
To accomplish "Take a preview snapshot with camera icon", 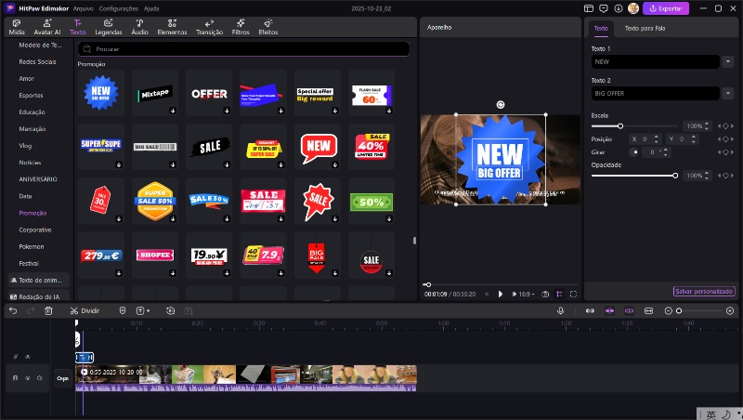I will point(545,294).
